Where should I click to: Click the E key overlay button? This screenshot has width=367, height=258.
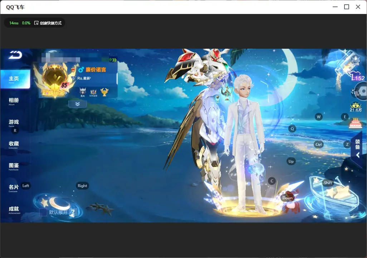pyautogui.click(x=345, y=117)
